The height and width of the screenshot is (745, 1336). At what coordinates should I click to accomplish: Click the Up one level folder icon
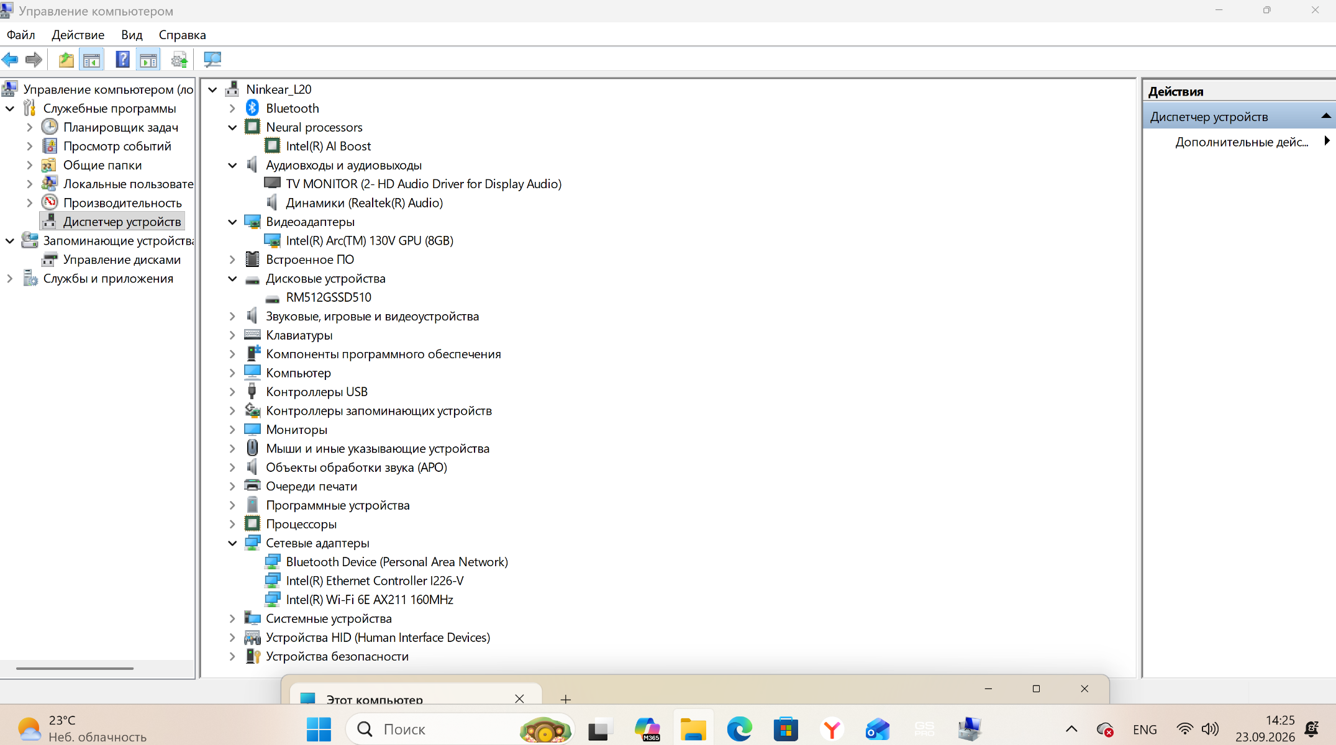pyautogui.click(x=66, y=60)
